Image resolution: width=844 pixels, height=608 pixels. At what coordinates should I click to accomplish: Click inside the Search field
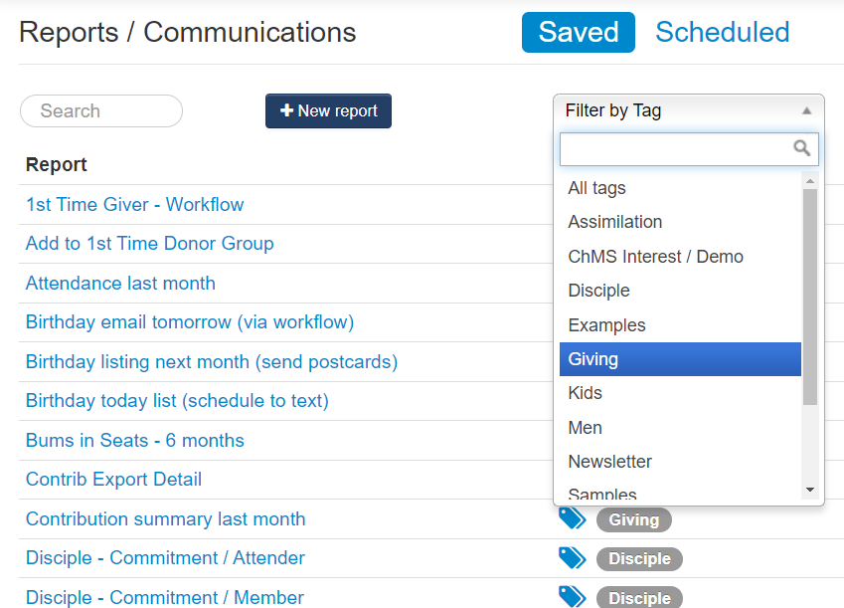[100, 110]
